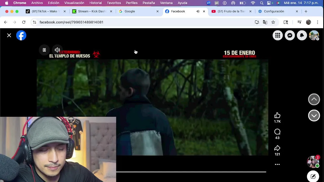Open the Historial menu
Image resolution: width=324 pixels, height=182 pixels.
96,3
